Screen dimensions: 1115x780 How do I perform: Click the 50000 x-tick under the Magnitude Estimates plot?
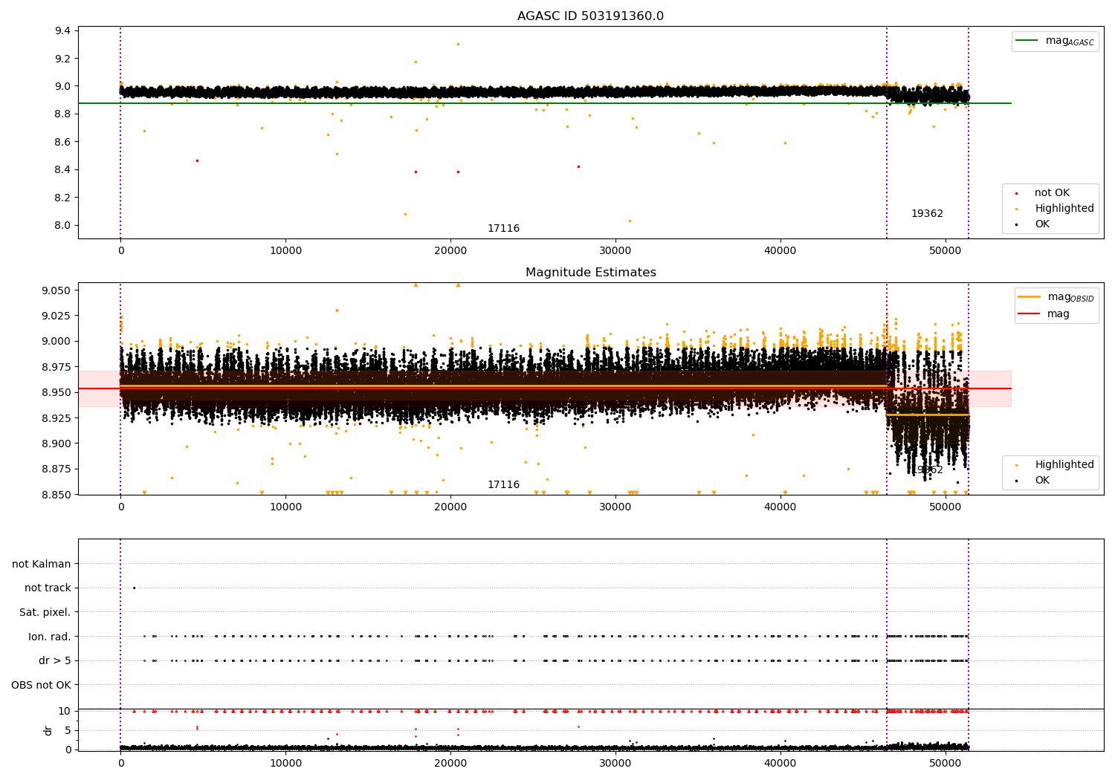pos(946,507)
